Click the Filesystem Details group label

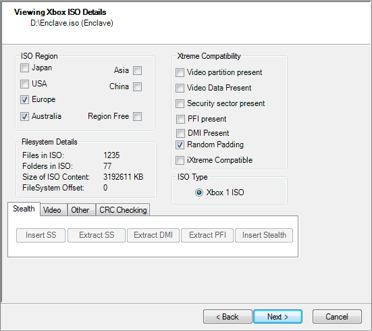[49, 142]
